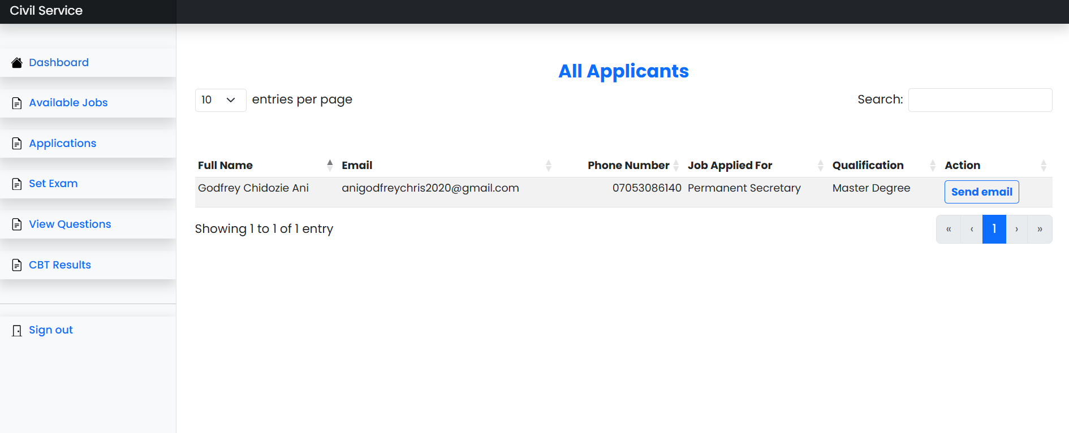Screen dimensions: 1069x433
Task: Open the CBT Results menu item
Action: click(60, 265)
